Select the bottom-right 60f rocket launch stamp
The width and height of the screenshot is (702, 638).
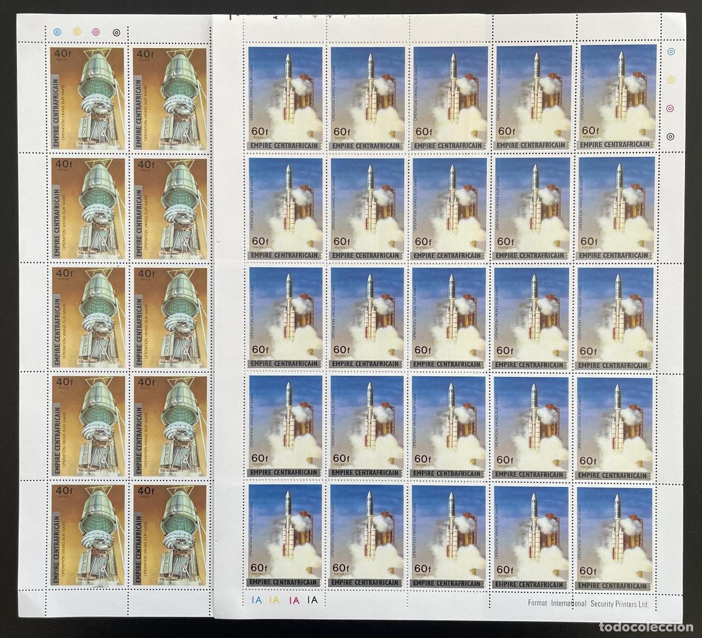[613, 538]
